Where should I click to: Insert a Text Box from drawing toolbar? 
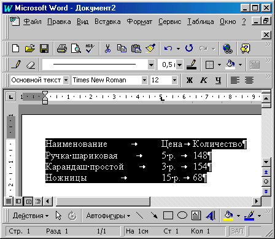click(x=196, y=216)
